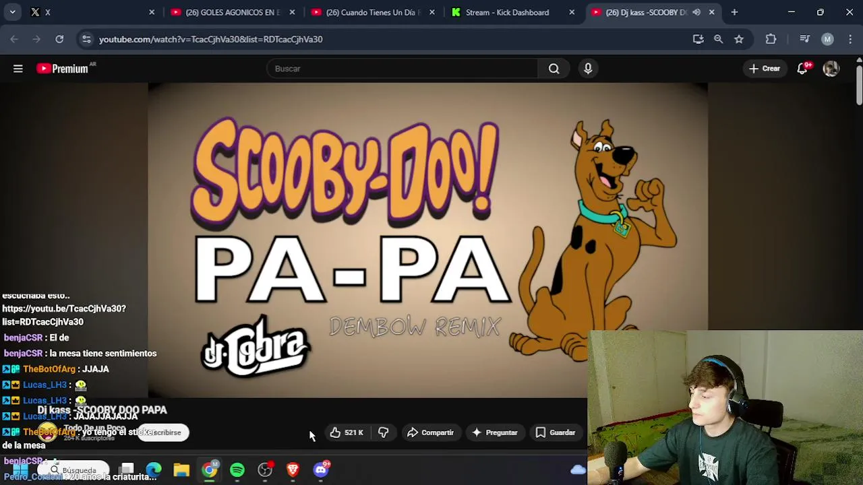The width and height of the screenshot is (863, 485).
Task: Activate voice search microphone
Action: tap(588, 68)
